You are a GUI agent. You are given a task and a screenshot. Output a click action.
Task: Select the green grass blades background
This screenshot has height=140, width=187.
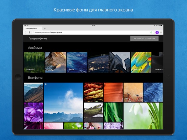click(x=113, y=112)
